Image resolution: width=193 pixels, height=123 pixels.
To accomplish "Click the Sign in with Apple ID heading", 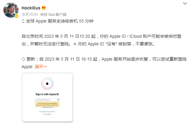I will (x=47, y=94).
